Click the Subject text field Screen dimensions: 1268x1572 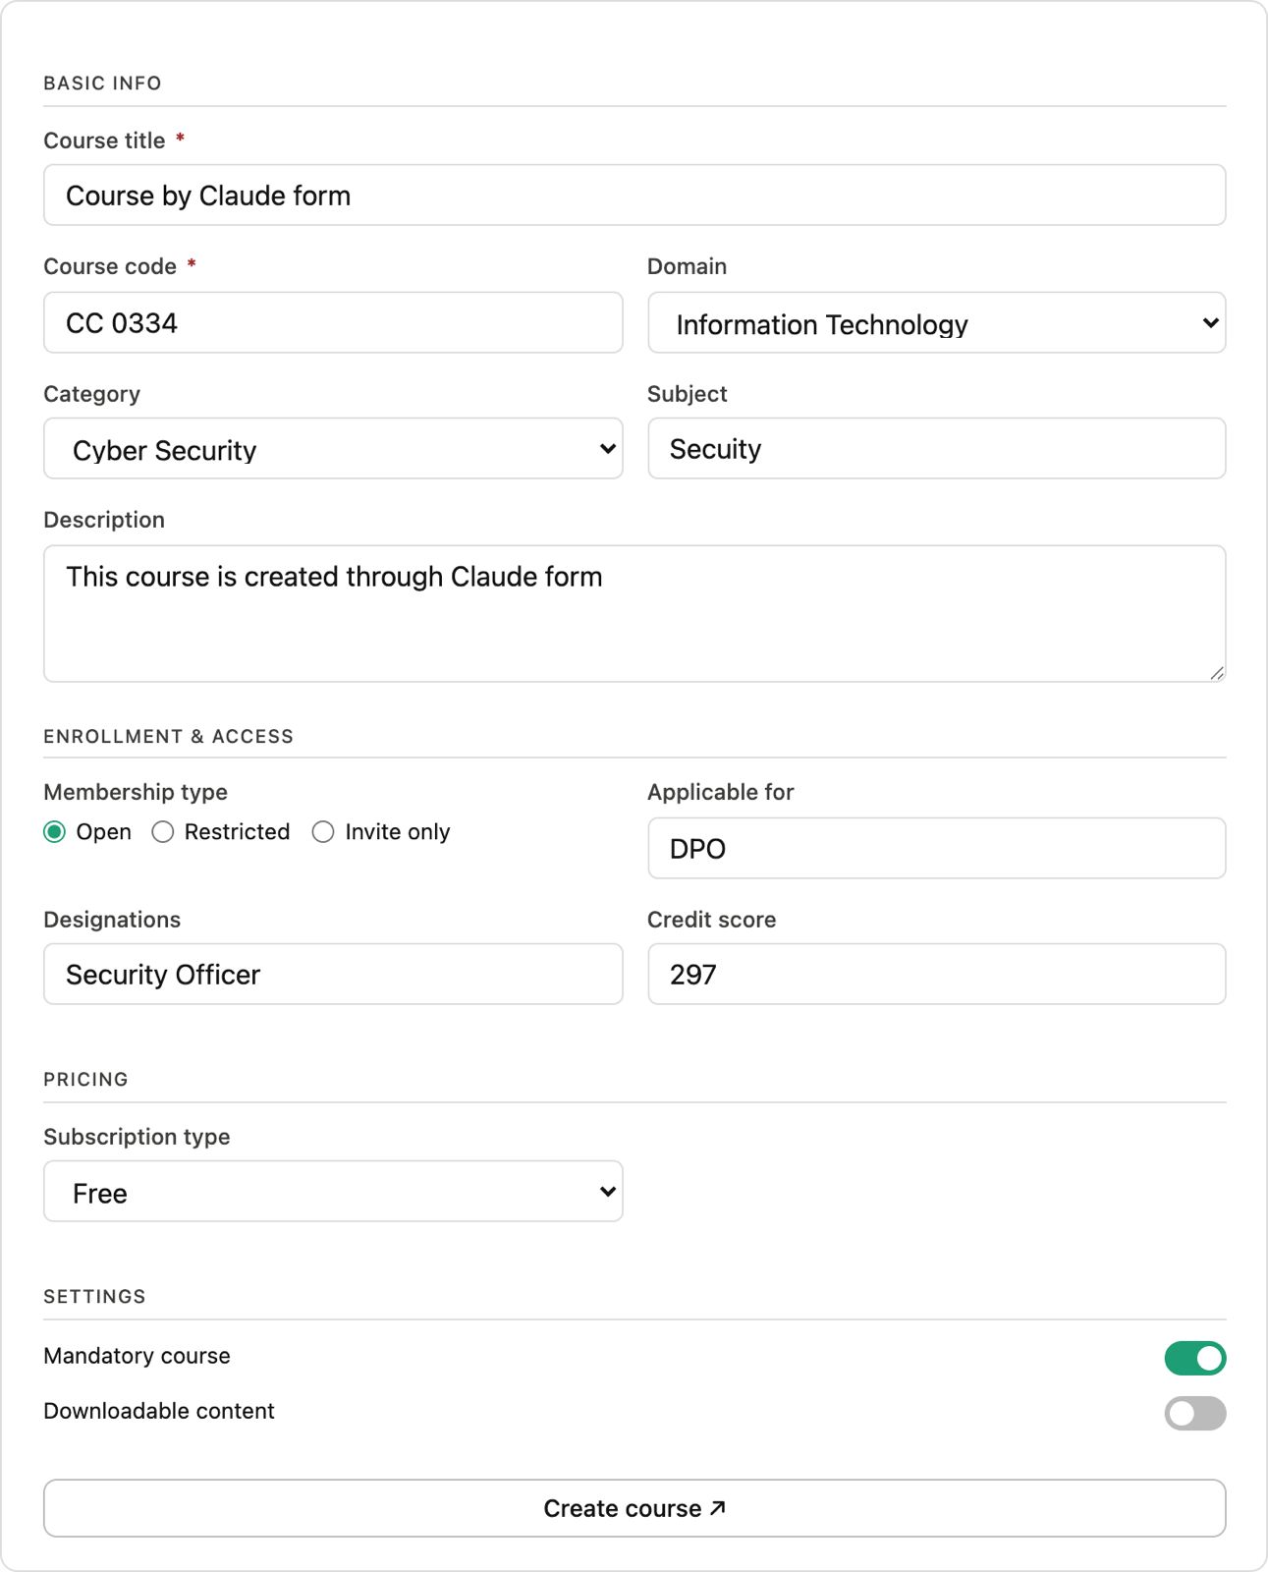(936, 448)
